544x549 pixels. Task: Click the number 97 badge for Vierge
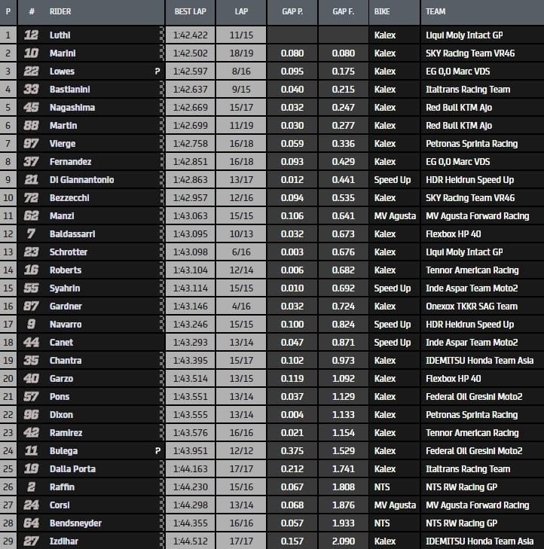tap(31, 144)
